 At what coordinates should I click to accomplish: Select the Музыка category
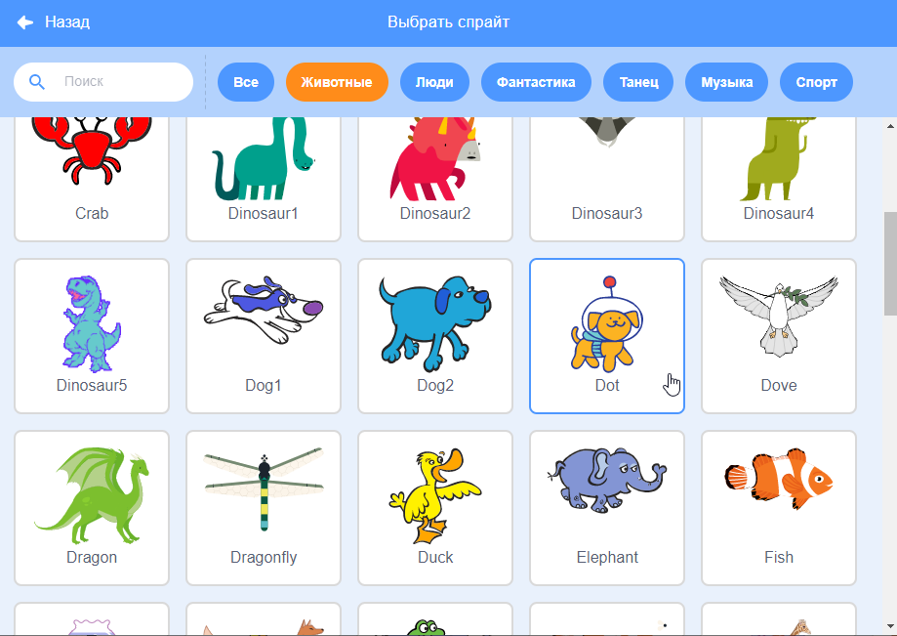pyautogui.click(x=726, y=82)
